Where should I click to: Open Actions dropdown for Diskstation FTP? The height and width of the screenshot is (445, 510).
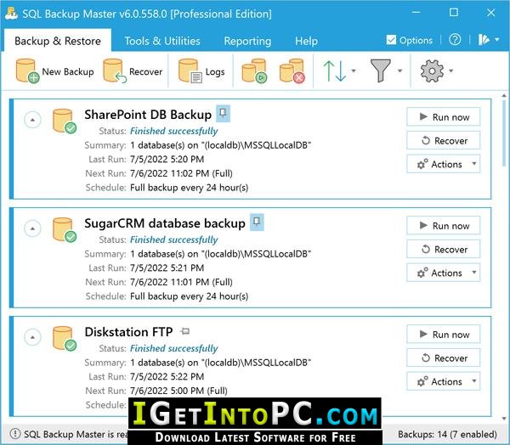(x=443, y=381)
